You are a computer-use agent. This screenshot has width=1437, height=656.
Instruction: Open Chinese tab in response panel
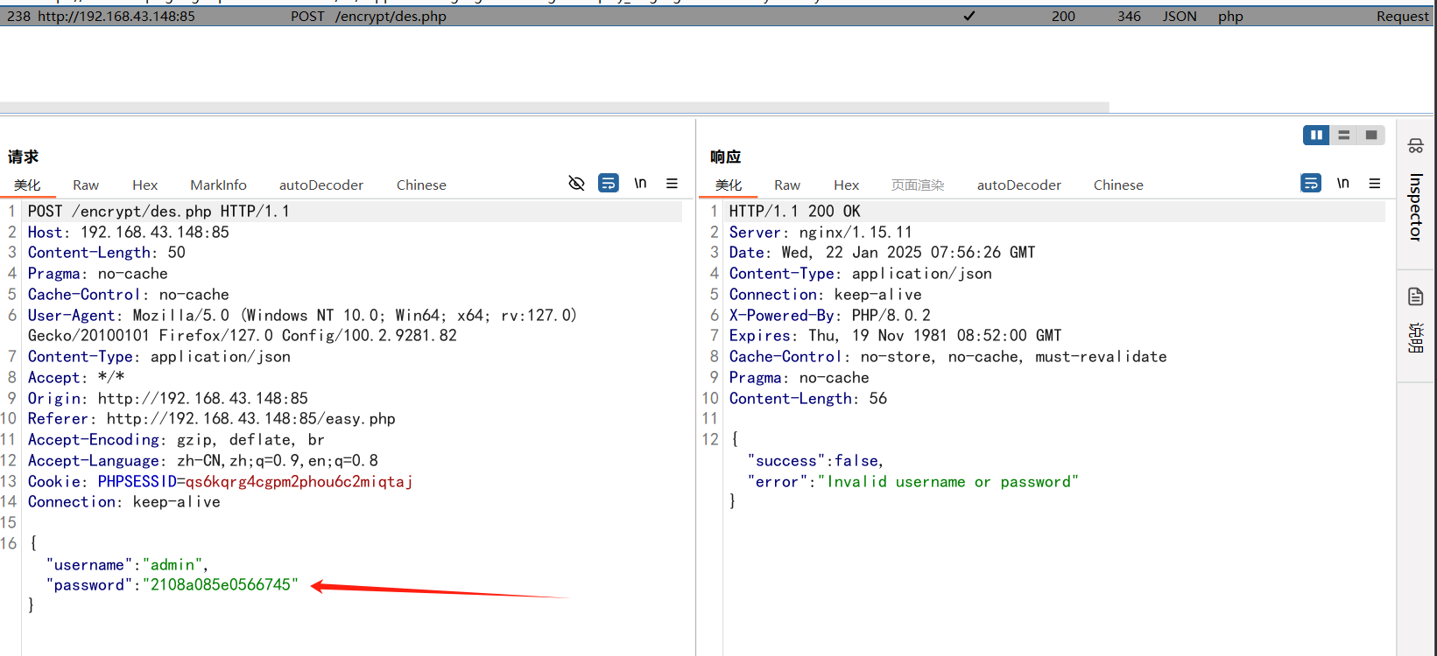click(x=1118, y=185)
